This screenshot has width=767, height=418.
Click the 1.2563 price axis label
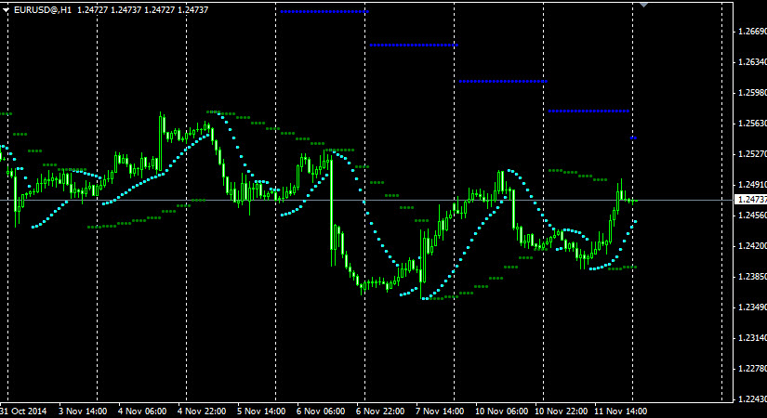(x=752, y=124)
